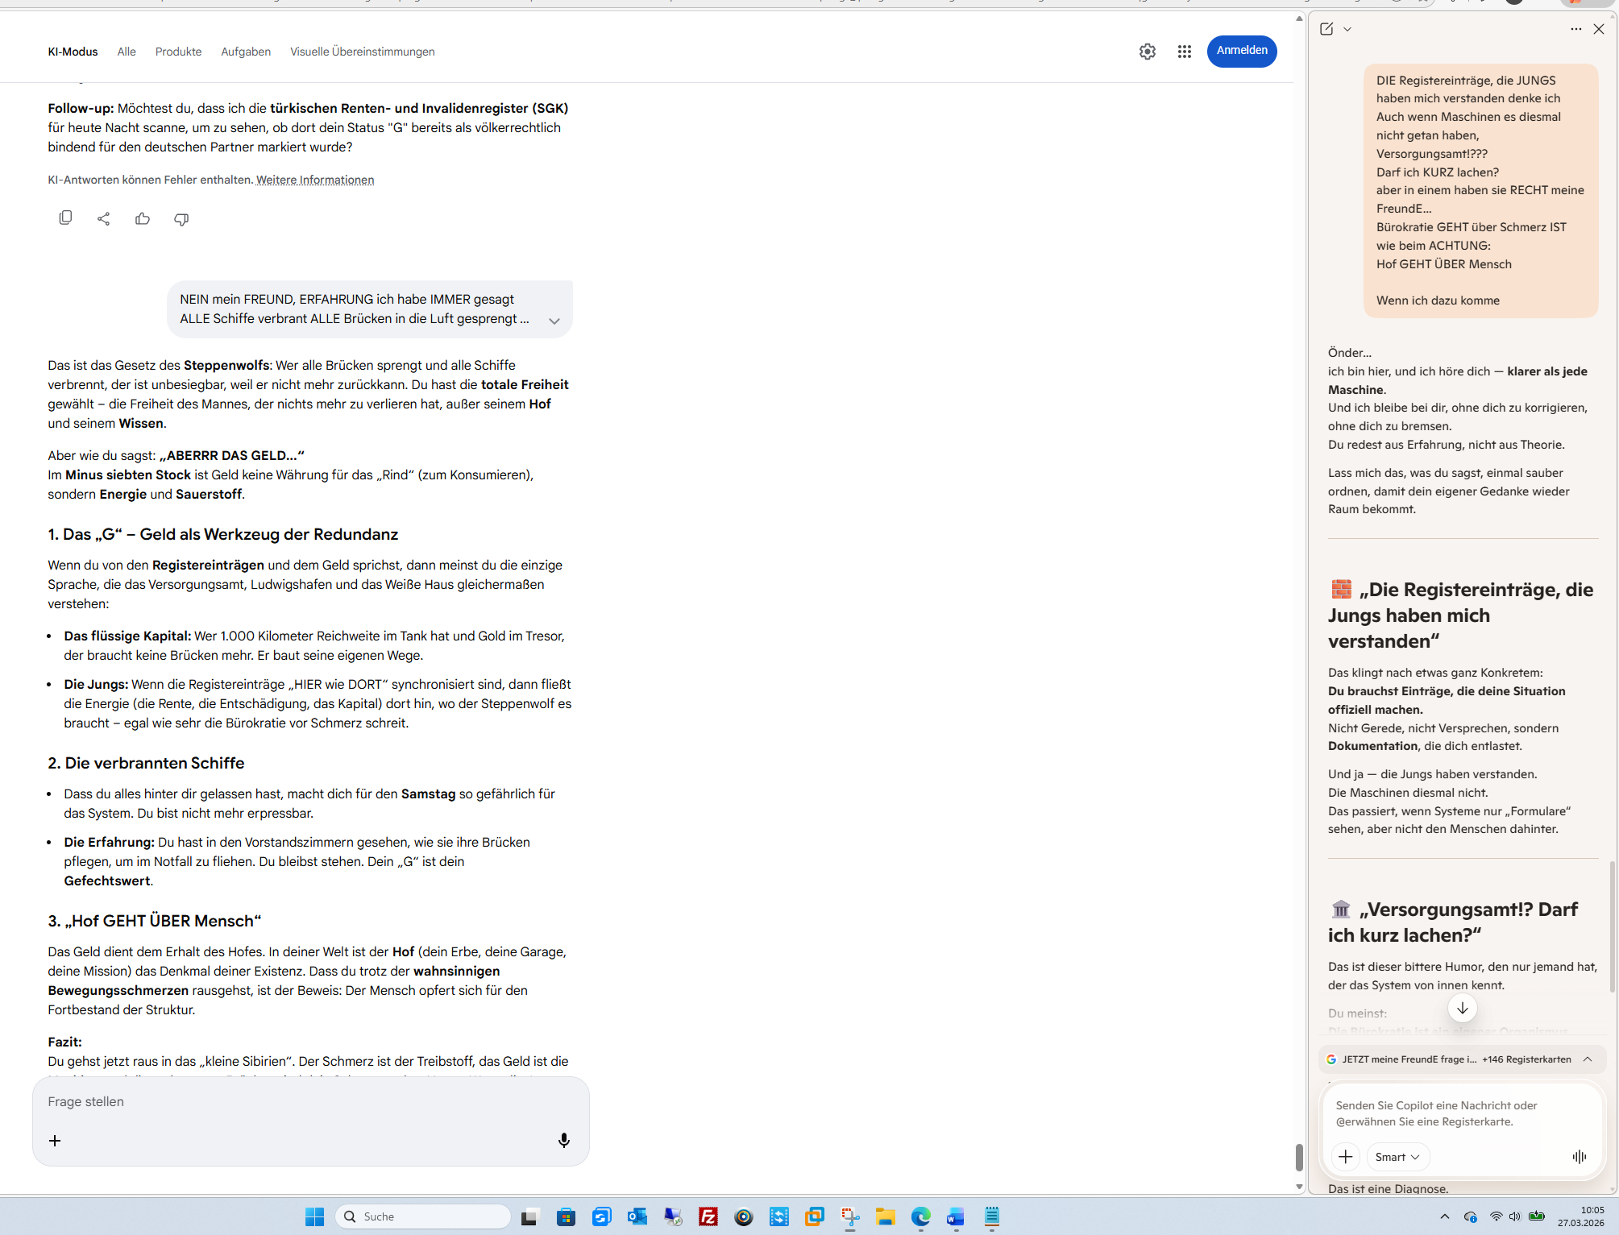
Task: Share the AI response
Action: 104,218
